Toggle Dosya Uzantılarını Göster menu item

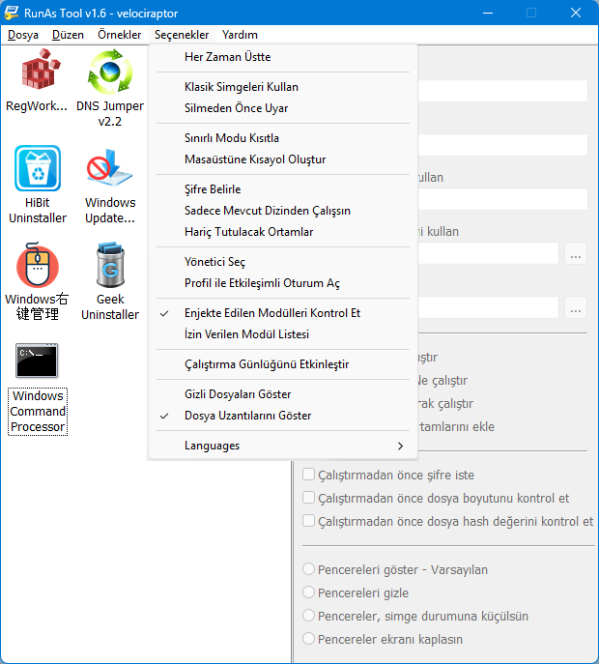pyautogui.click(x=283, y=416)
